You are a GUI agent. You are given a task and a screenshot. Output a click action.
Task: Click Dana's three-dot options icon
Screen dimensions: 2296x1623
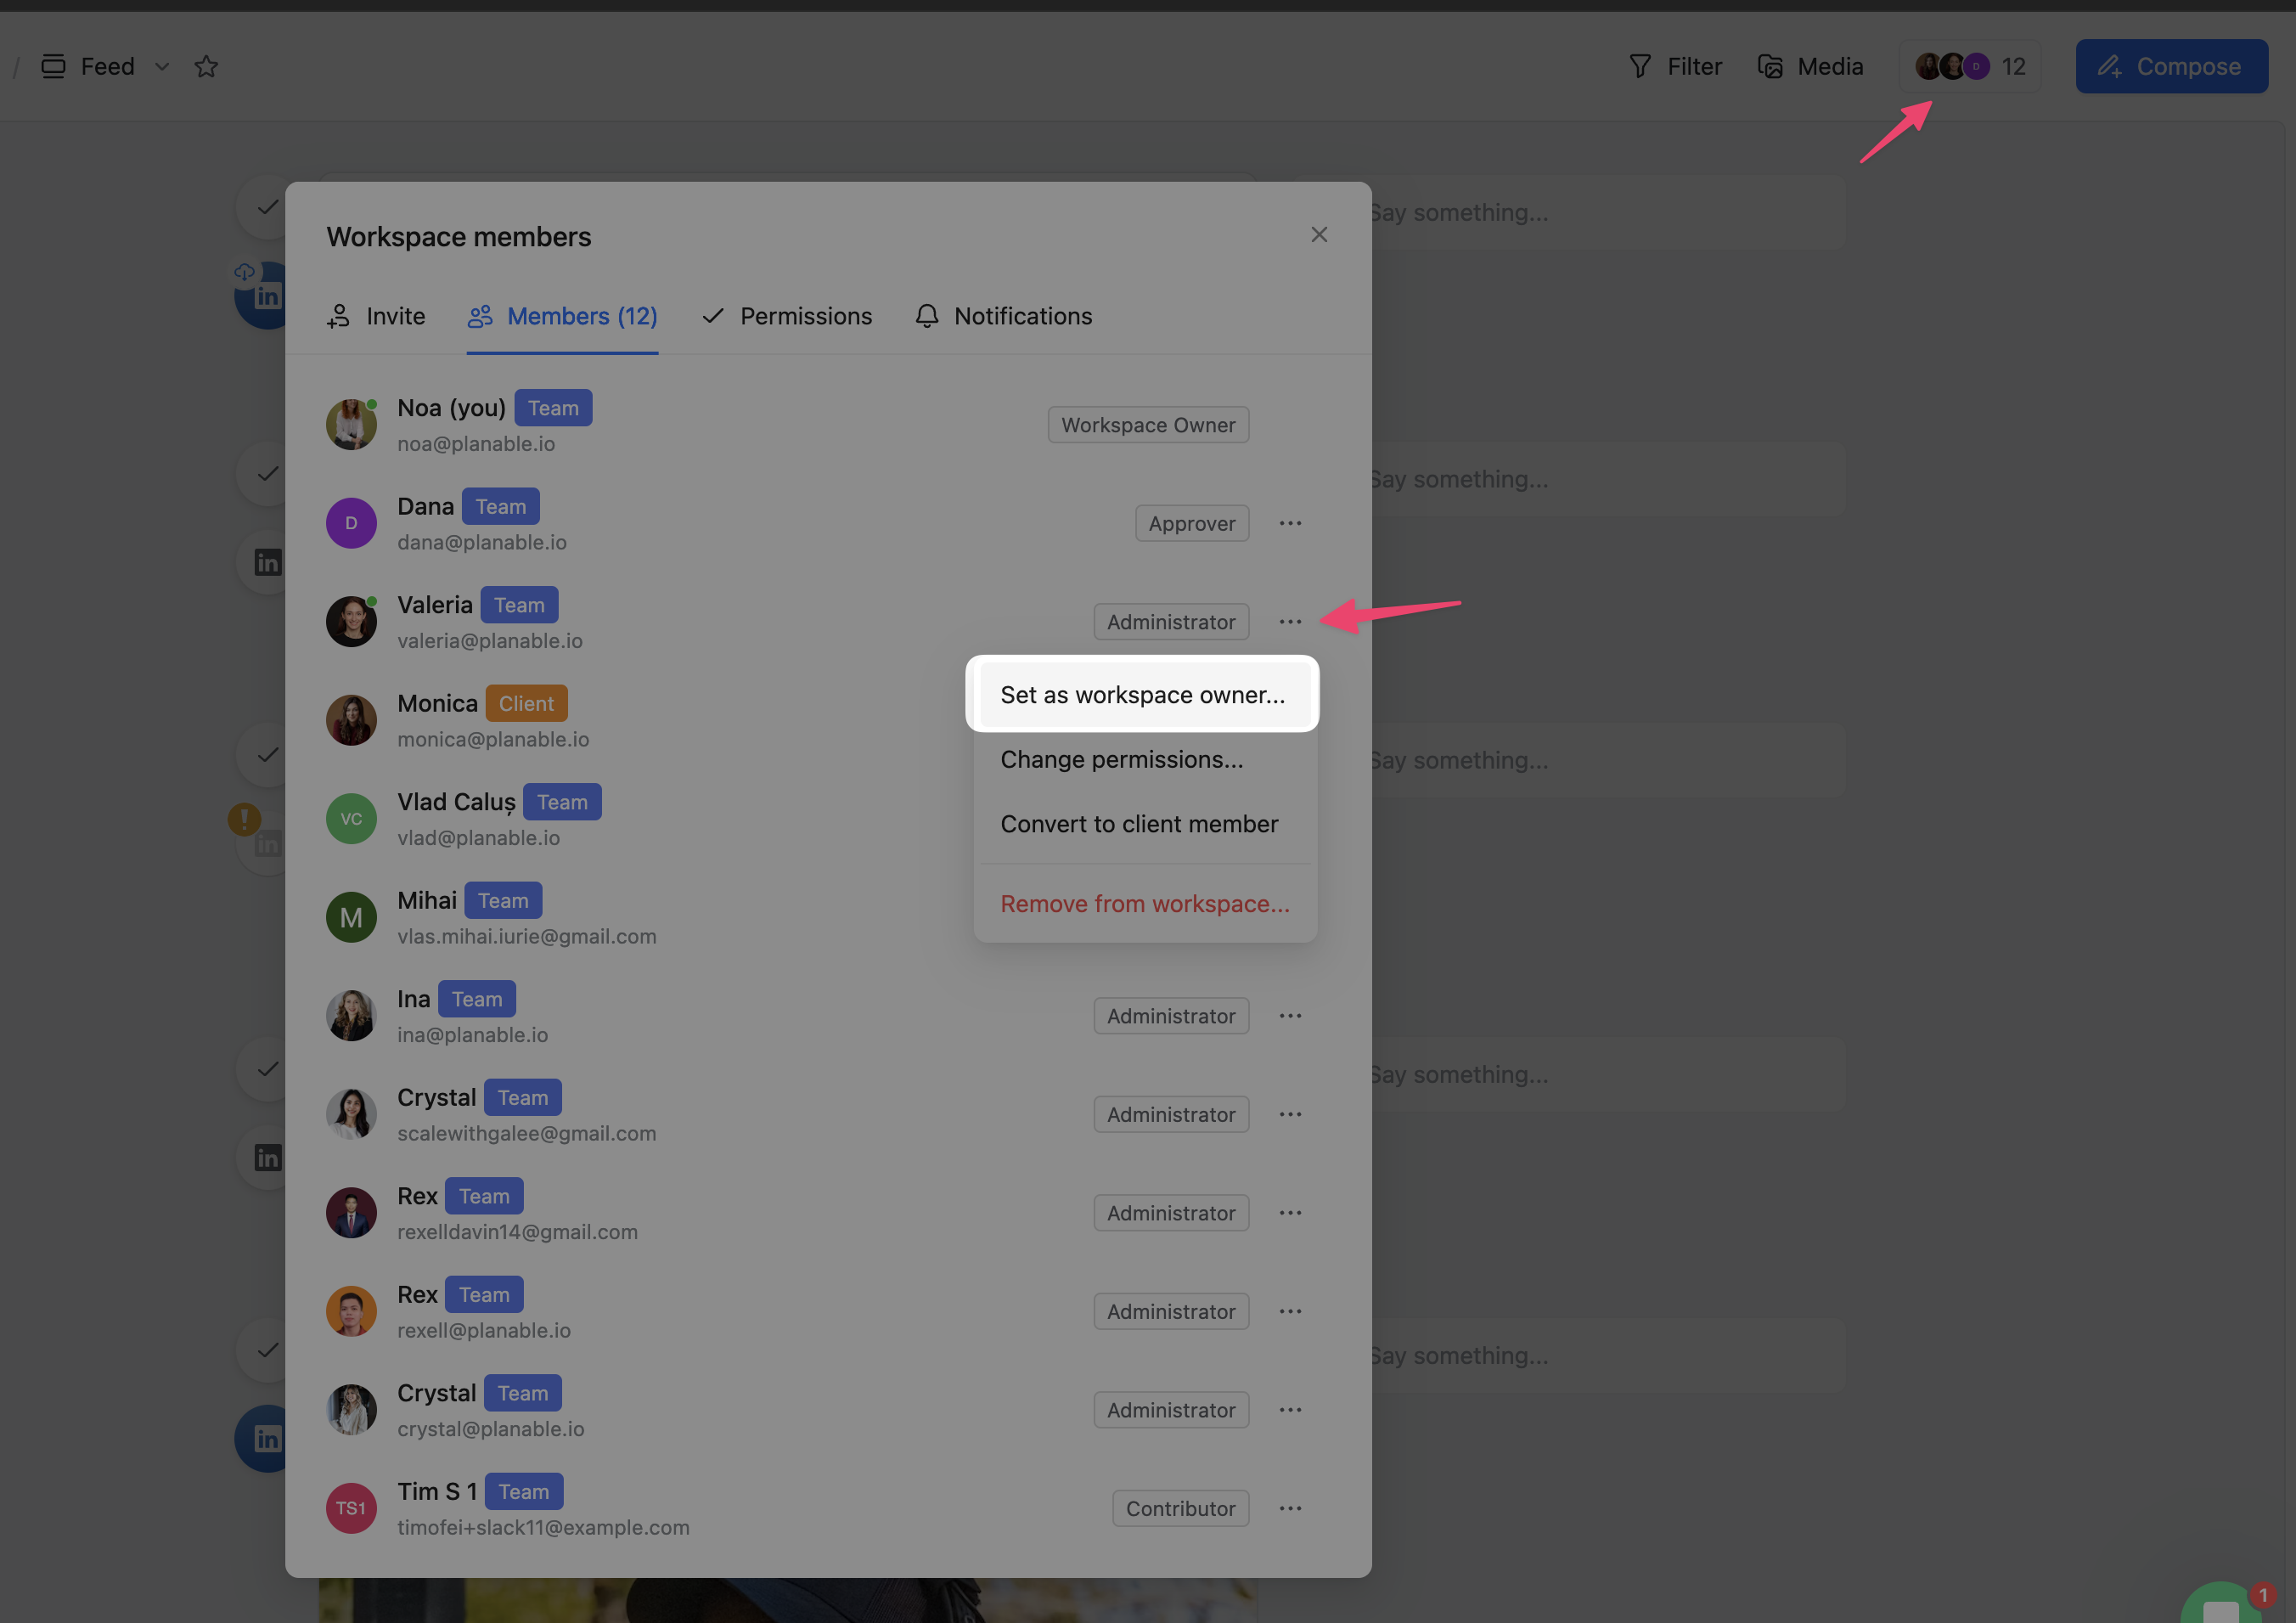tap(1290, 523)
